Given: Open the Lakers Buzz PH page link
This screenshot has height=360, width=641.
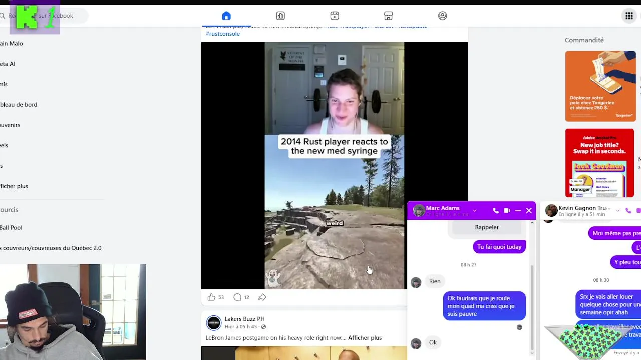Looking at the screenshot, I should [x=244, y=319].
